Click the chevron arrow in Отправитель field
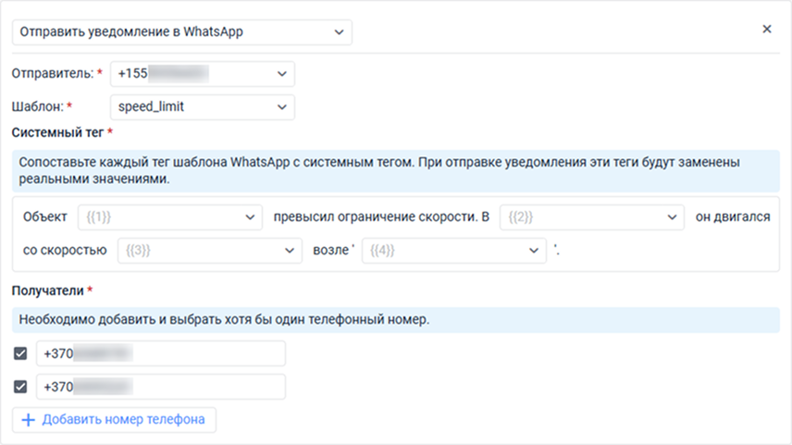This screenshot has height=445, width=792. click(x=281, y=74)
